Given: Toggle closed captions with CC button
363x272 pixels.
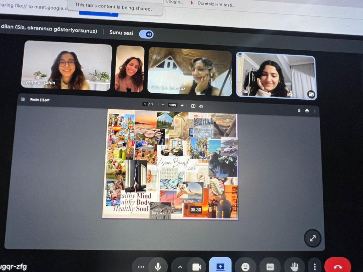Looking at the screenshot, I should [x=270, y=267].
